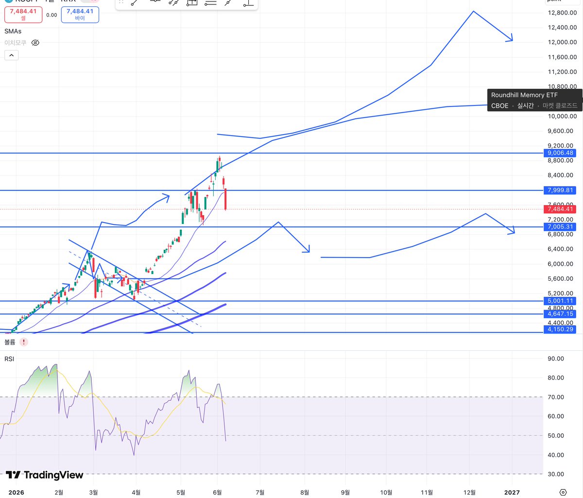Click the 0.00 spread value

tap(51, 15)
